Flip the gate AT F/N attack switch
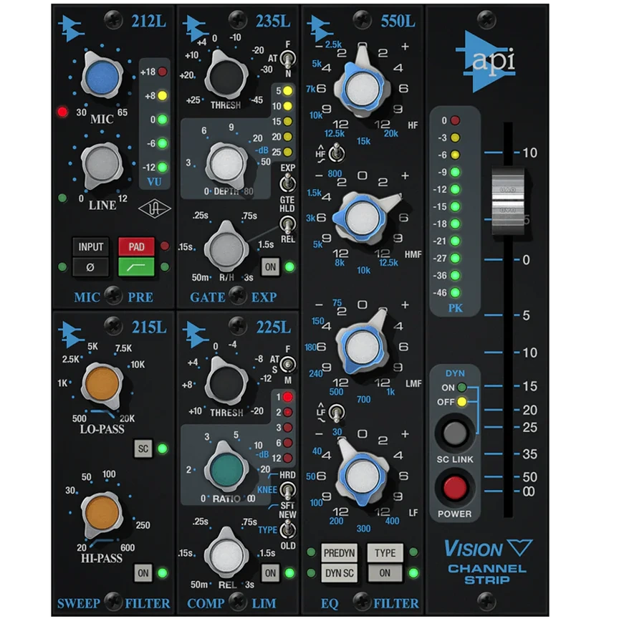Screen dimensions: 619x619 [288, 59]
